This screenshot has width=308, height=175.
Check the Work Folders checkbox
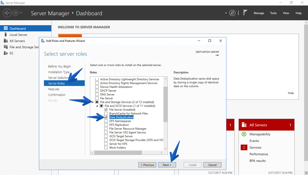click(106, 148)
